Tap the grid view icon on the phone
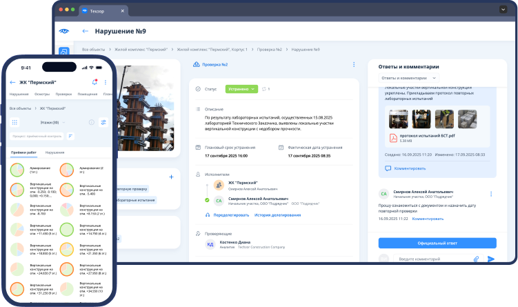 point(14,122)
